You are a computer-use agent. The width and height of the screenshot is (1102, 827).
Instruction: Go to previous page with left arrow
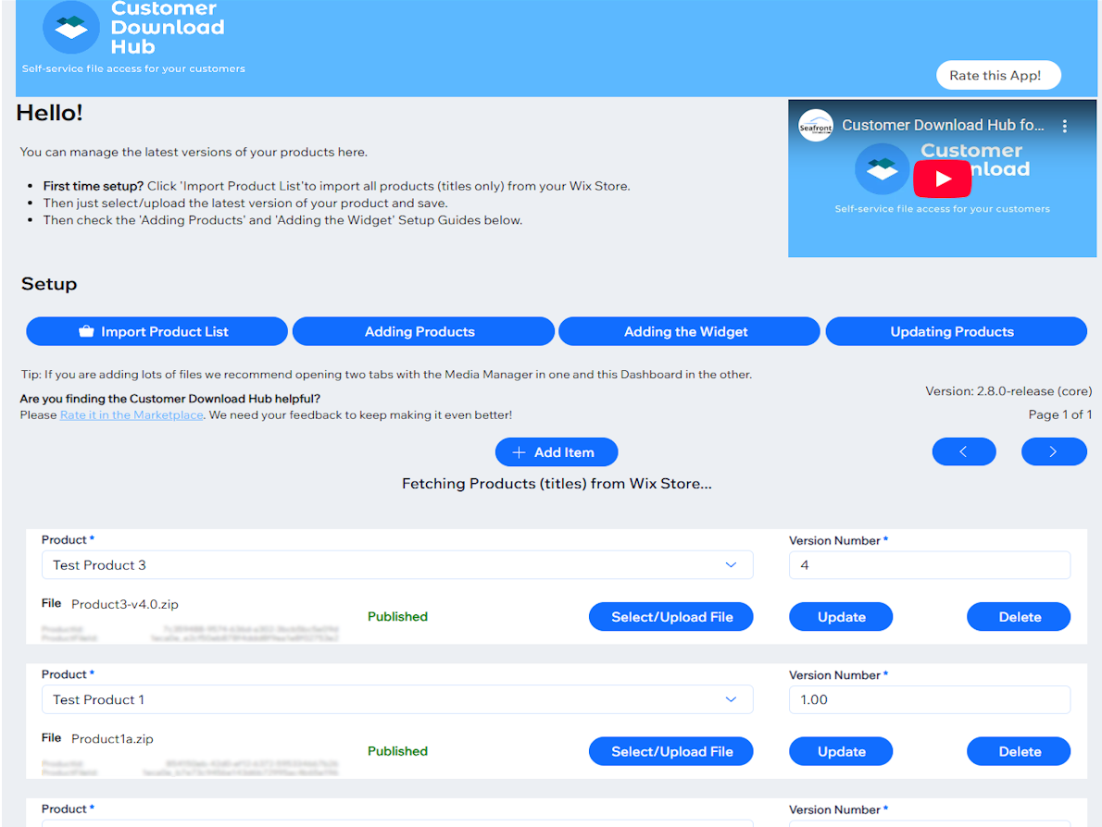click(x=964, y=451)
